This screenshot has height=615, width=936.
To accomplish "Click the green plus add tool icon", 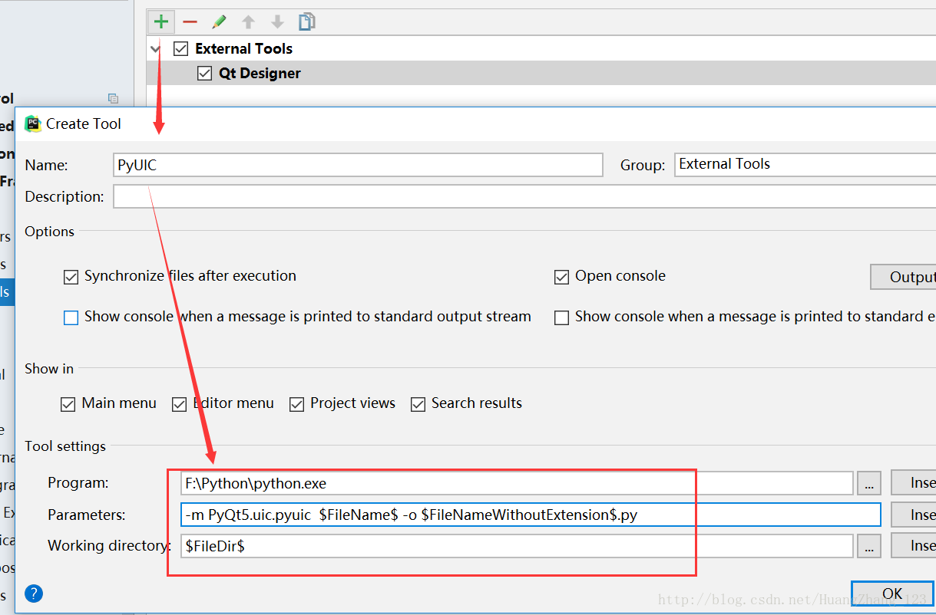I will (x=161, y=21).
